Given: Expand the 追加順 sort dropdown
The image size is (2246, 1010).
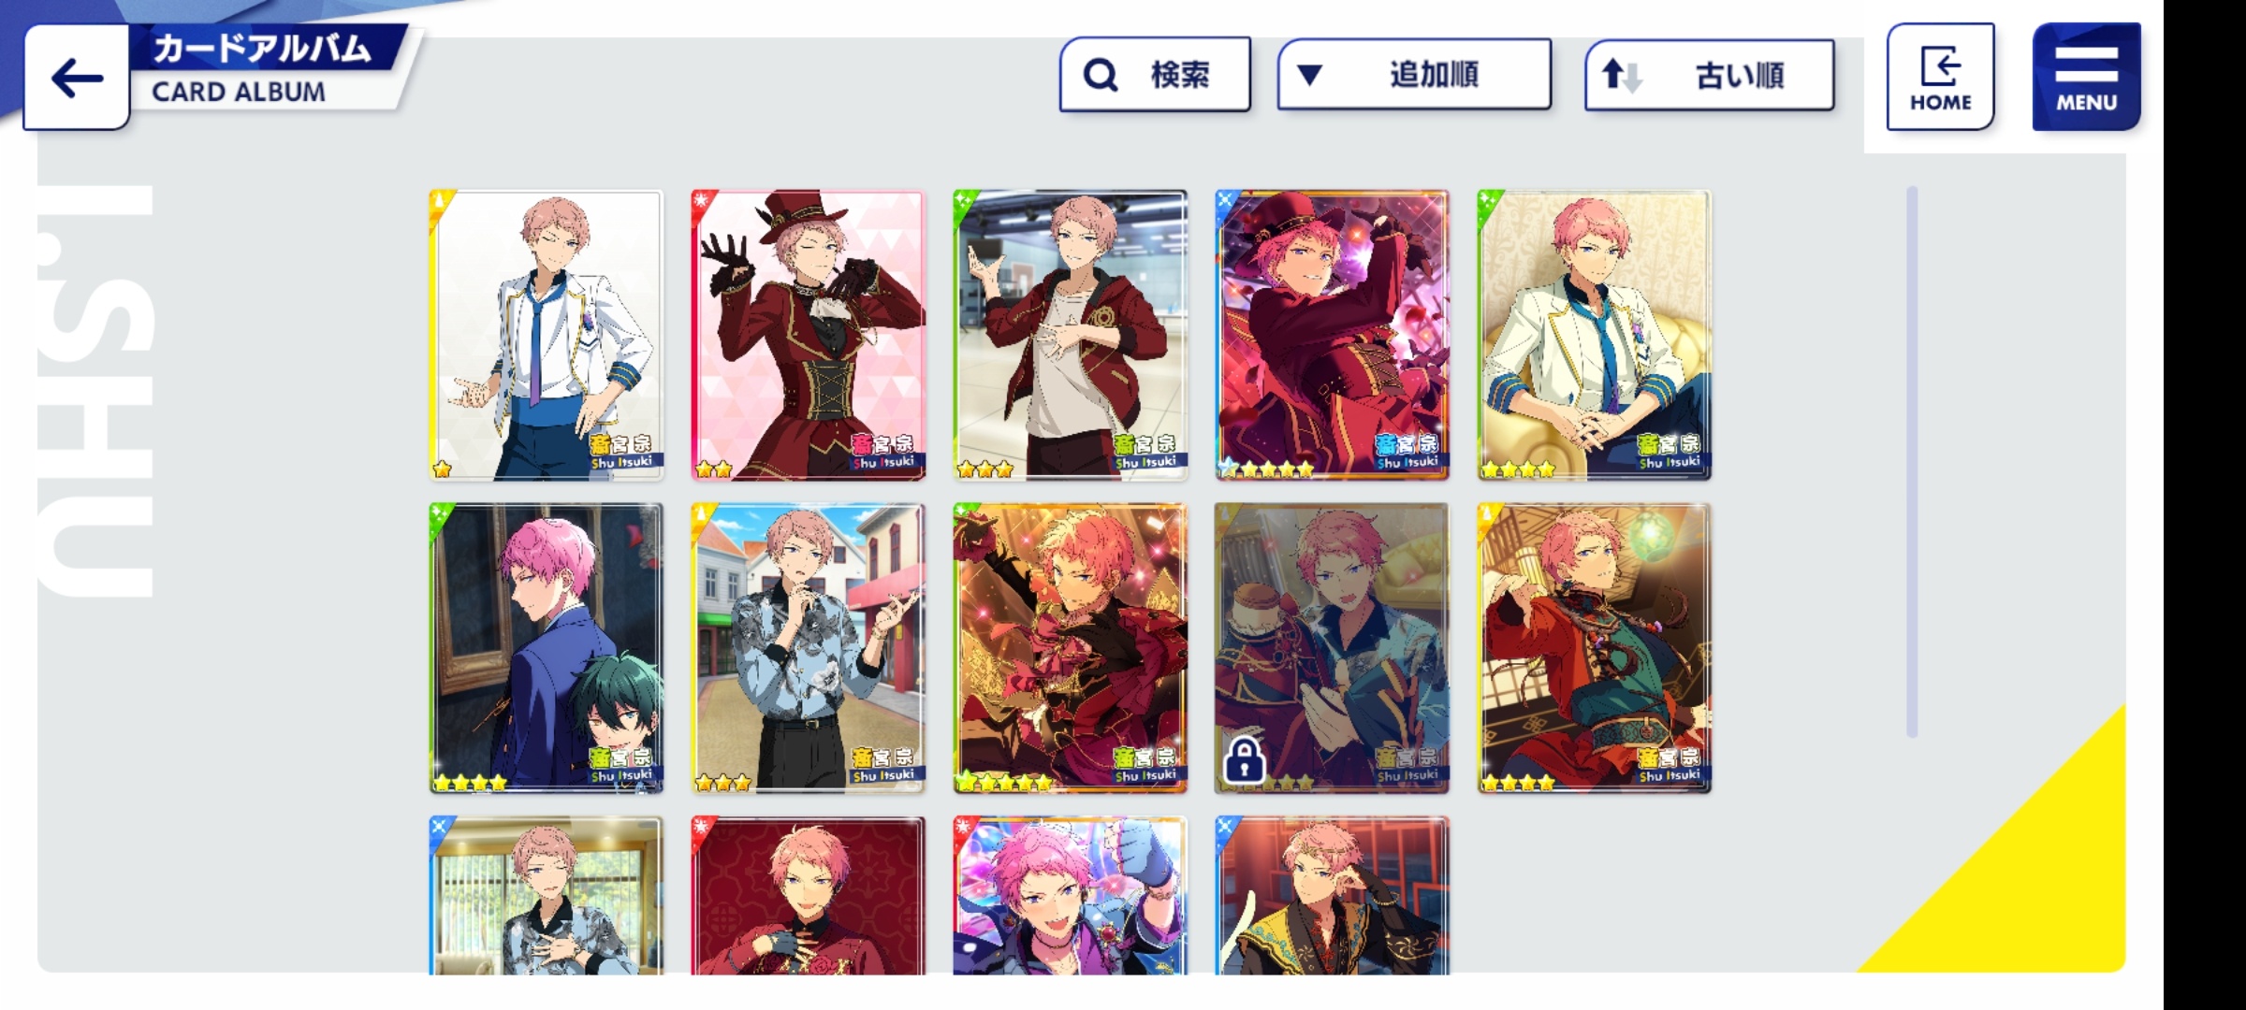Looking at the screenshot, I should coord(1414,74).
